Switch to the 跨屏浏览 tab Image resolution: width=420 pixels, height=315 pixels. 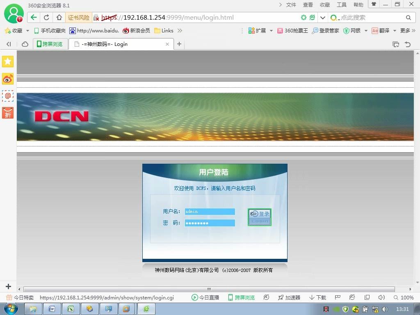pyautogui.click(x=50, y=44)
